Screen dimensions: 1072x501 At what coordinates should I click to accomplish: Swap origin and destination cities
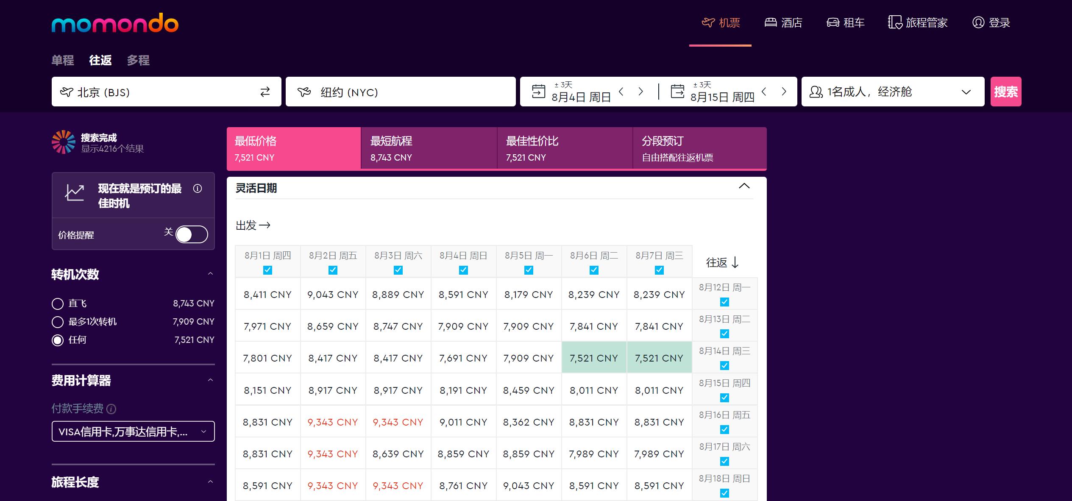pos(265,92)
